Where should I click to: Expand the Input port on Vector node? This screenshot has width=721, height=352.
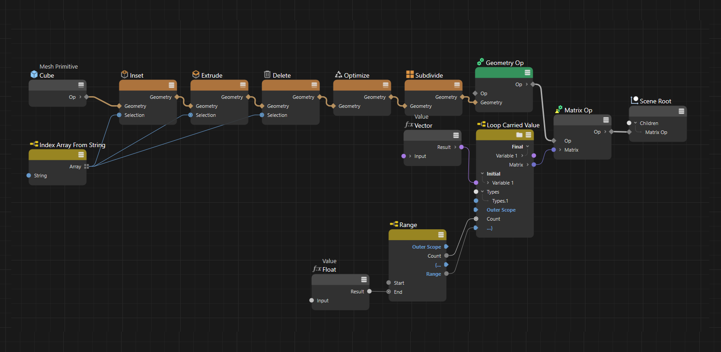pyautogui.click(x=410, y=156)
